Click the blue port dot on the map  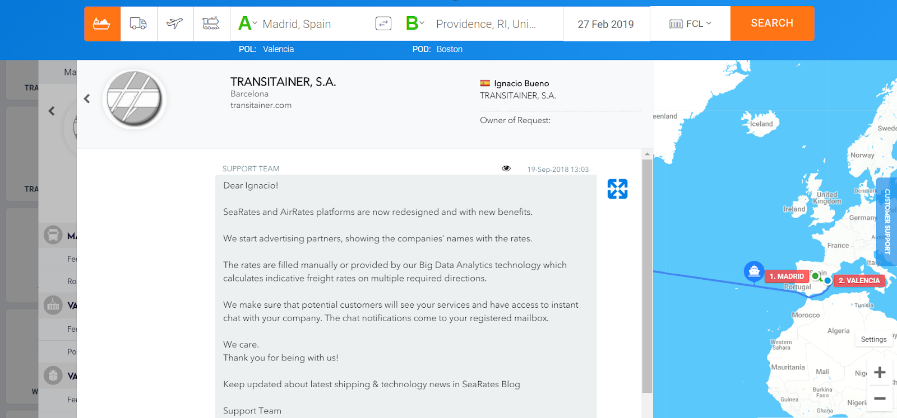(x=827, y=280)
